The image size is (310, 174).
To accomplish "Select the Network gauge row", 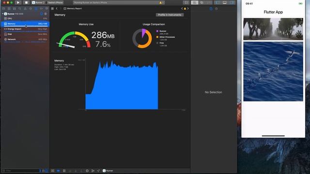I will click(x=25, y=40).
